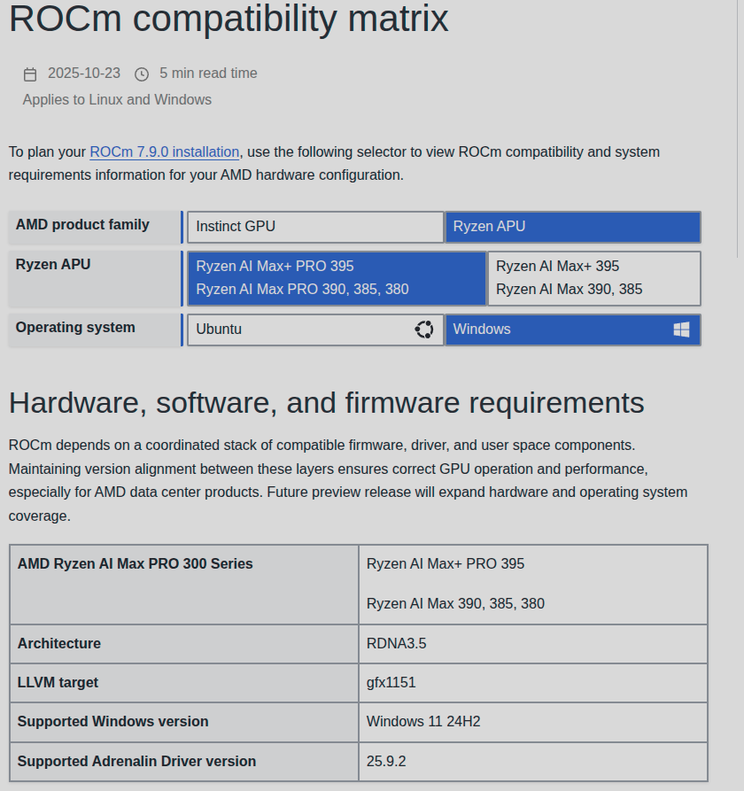Click the clock icon beside read time
Viewport: 744px width, 791px height.
pyautogui.click(x=142, y=74)
